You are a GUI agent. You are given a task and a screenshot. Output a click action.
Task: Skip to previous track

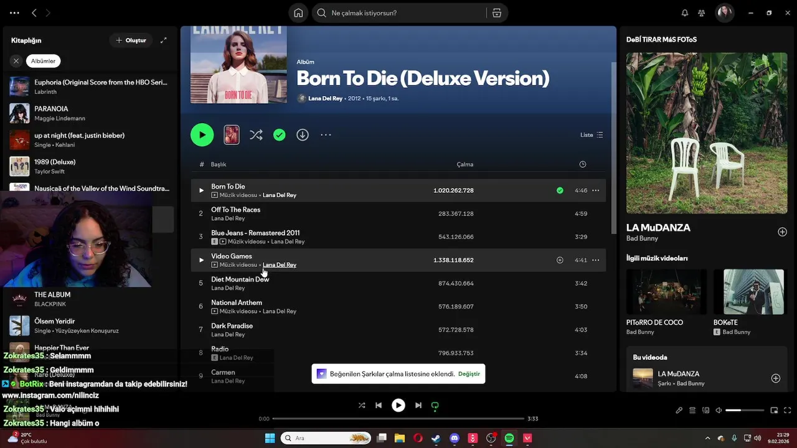pos(379,405)
